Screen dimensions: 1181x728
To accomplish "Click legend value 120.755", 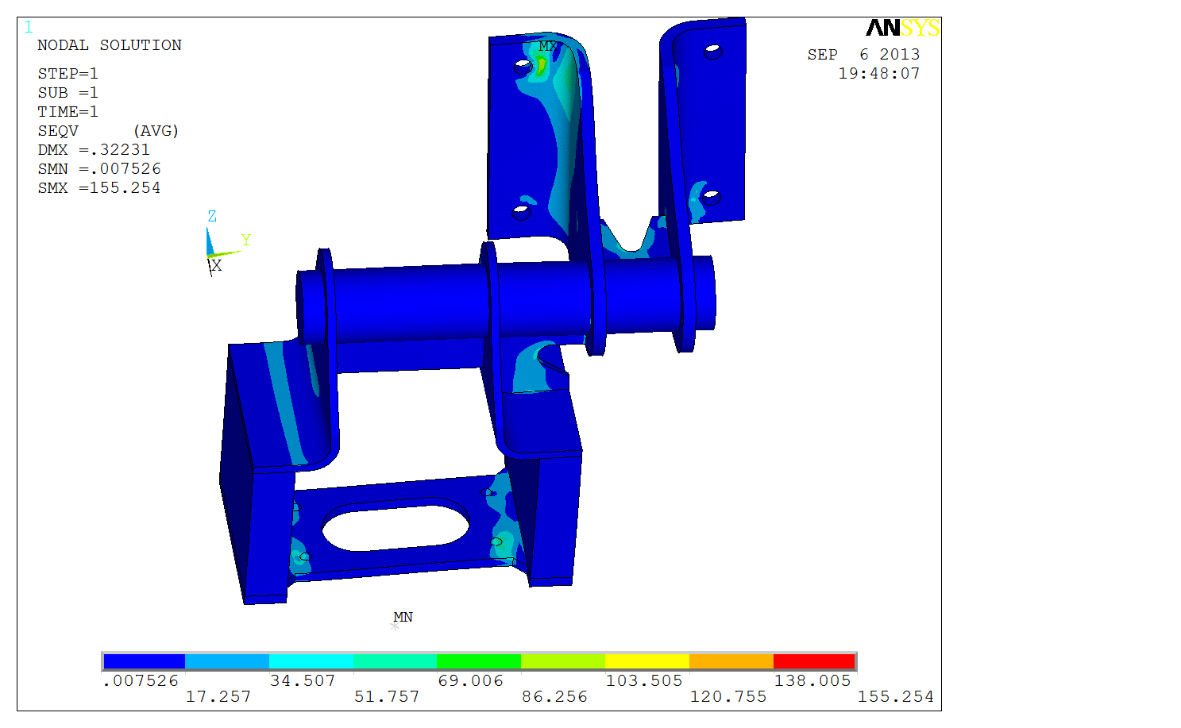I will point(728,697).
